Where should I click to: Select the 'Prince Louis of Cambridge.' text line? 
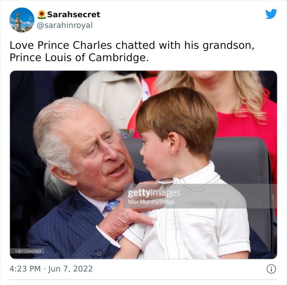click(x=79, y=58)
